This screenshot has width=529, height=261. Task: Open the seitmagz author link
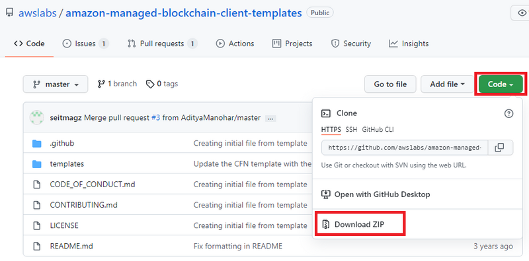(x=65, y=118)
